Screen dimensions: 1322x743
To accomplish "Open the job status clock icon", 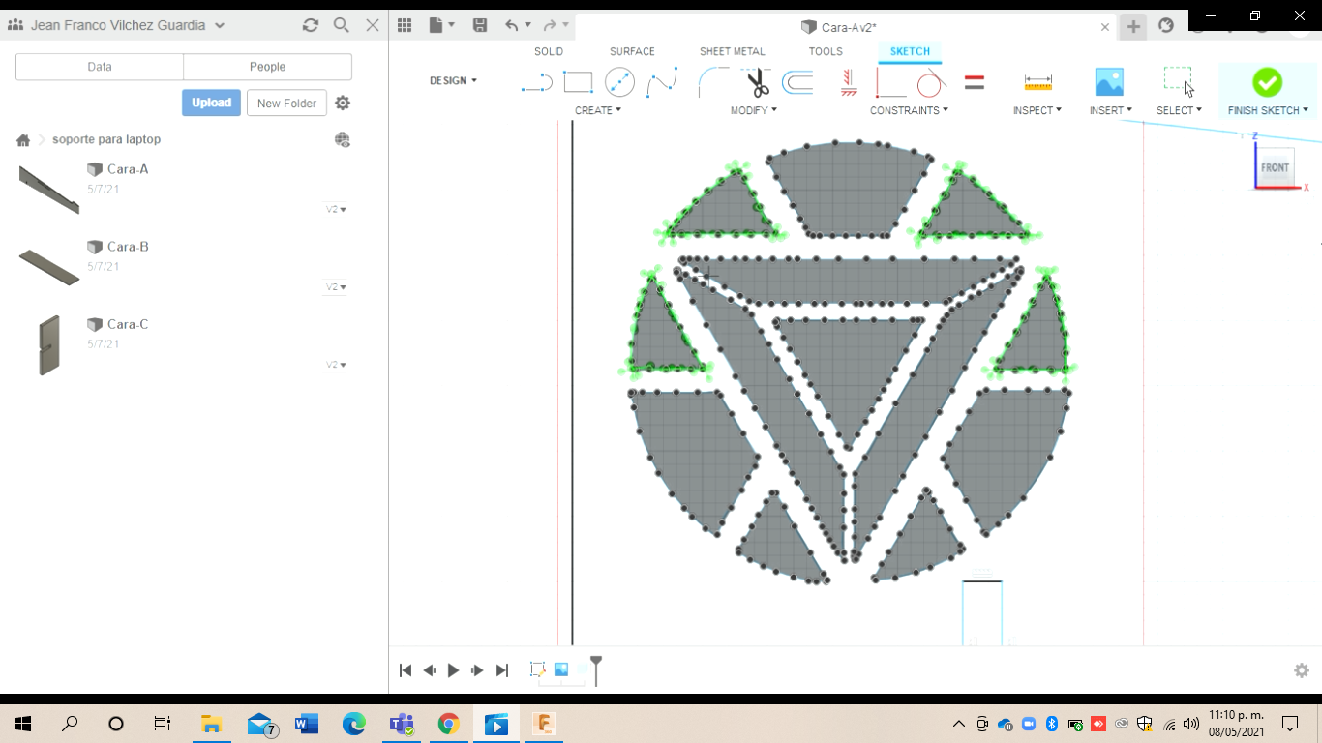I will point(1166,26).
